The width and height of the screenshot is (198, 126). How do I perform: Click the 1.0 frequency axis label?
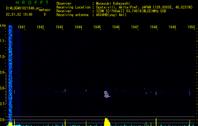coord(3,57)
